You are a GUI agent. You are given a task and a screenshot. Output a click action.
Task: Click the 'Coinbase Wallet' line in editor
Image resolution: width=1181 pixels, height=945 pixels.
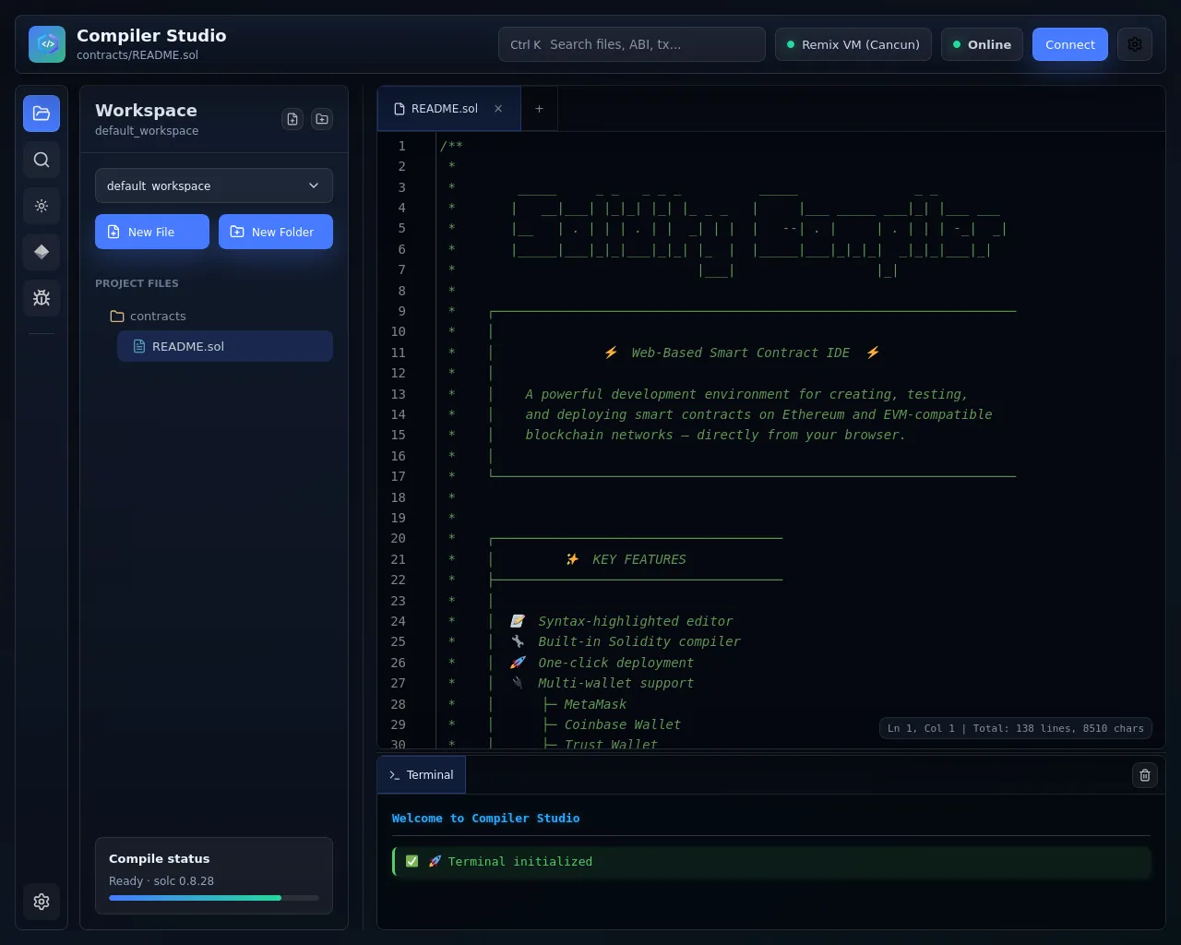tap(623, 724)
